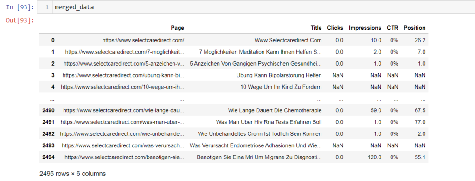Viewport: 475px width, 181px height.
Task: Click row index 2491
Action: [48, 122]
